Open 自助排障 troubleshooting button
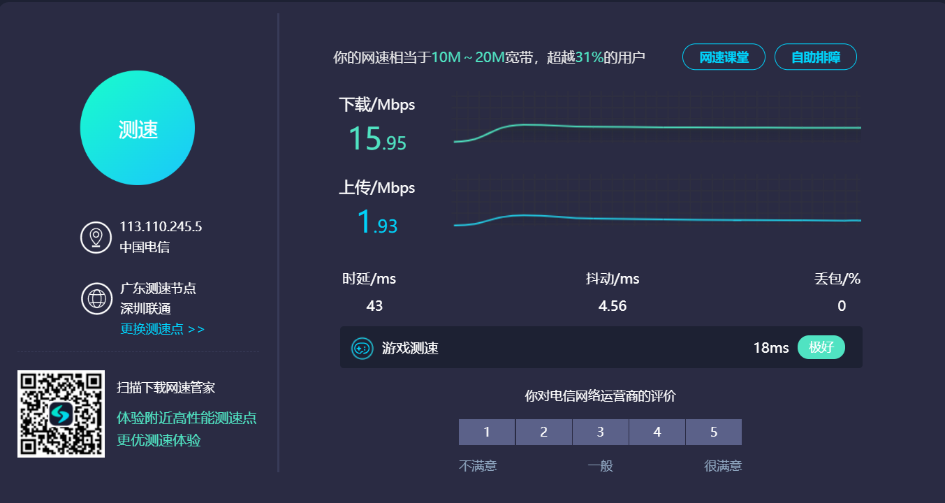 [x=815, y=57]
